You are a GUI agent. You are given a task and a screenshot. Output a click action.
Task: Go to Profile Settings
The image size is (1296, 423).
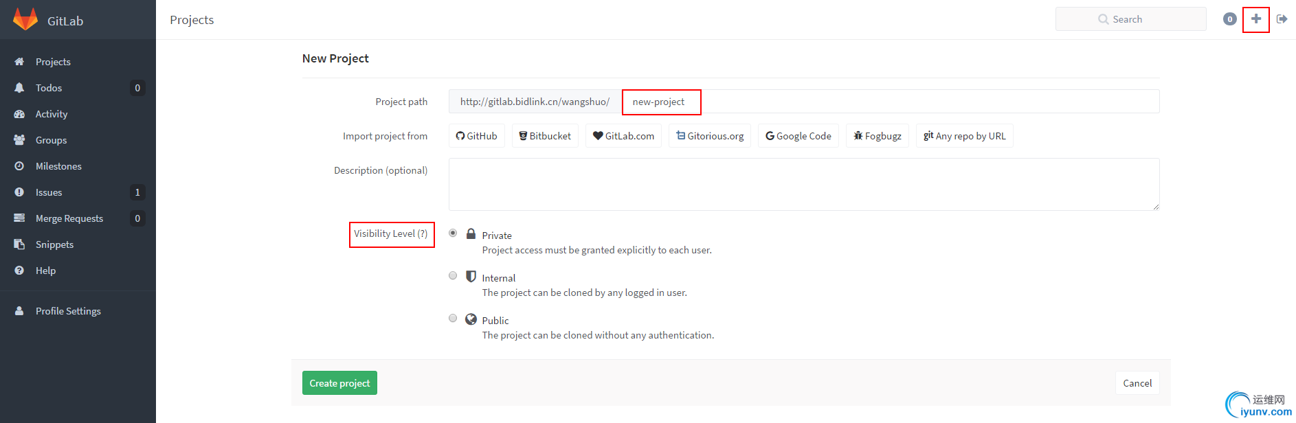coord(68,311)
